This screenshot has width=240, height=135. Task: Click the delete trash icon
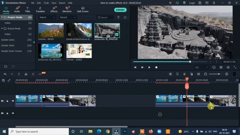(19, 74)
